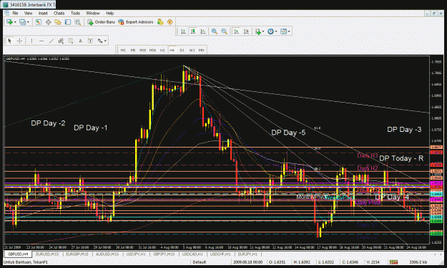This screenshot has height=268, width=447.
Task: Open the Data Window crosshair-circle icon
Action: (x=48, y=22)
